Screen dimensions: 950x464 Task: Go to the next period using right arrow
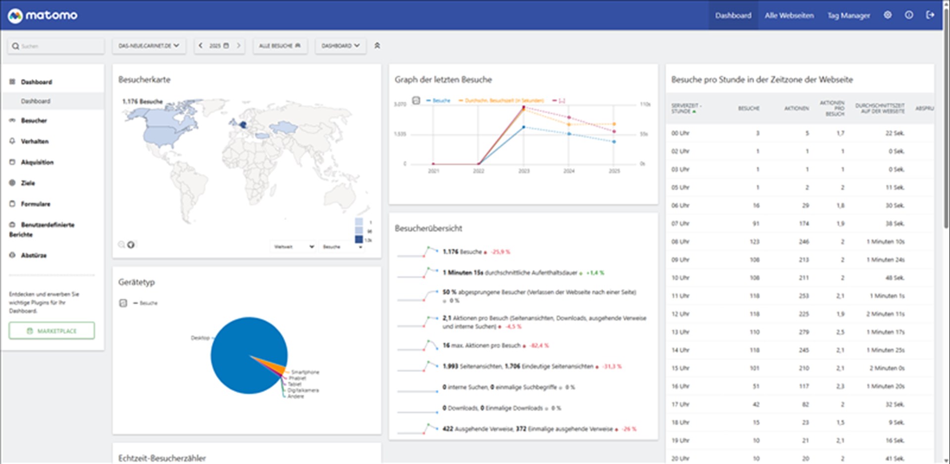[x=238, y=46]
